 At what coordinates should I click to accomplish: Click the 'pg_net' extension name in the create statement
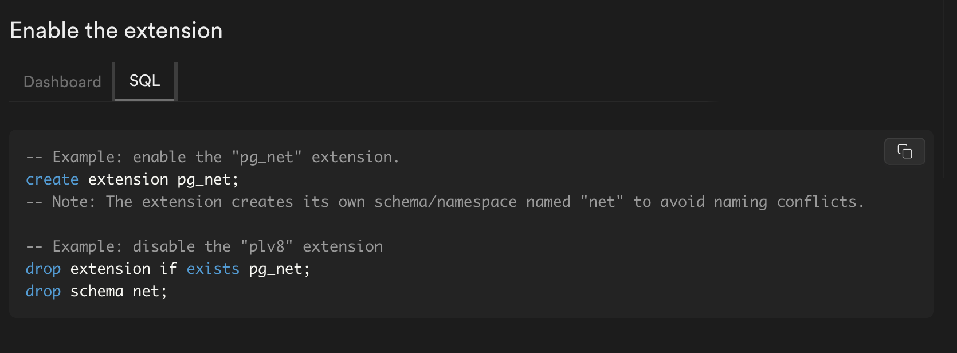click(207, 179)
